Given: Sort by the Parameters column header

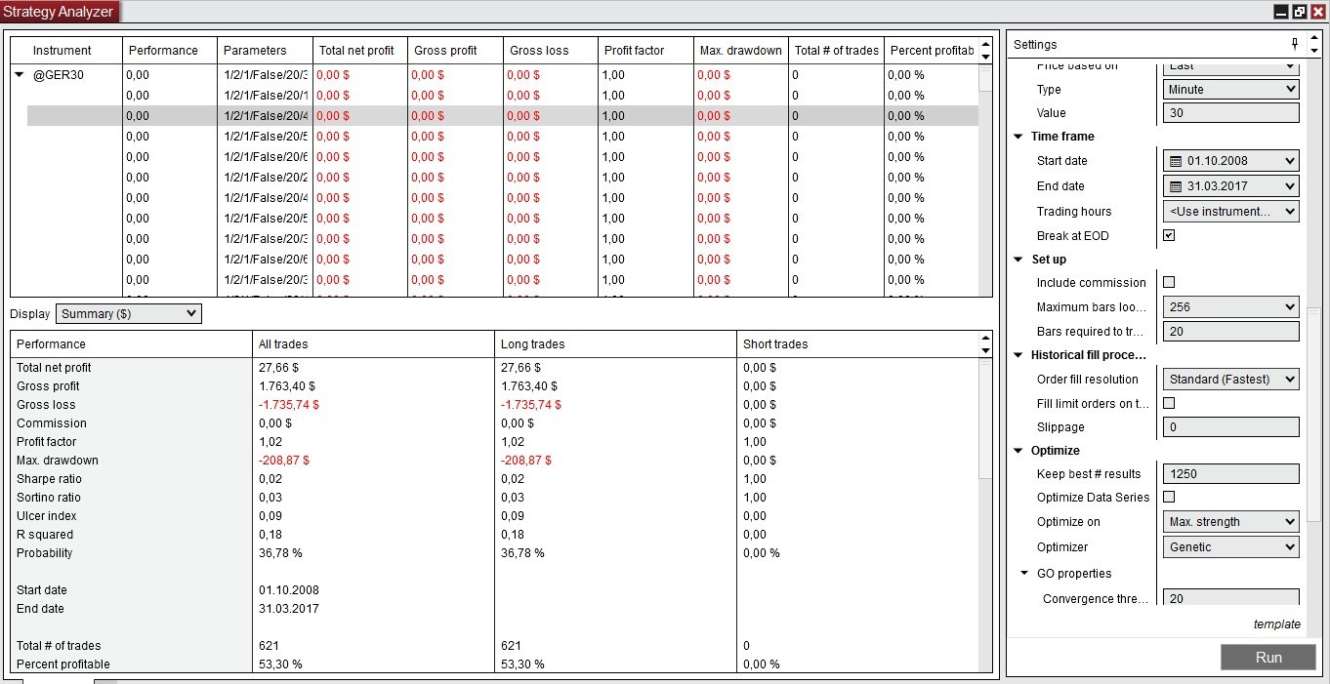Looking at the screenshot, I should pyautogui.click(x=264, y=51).
